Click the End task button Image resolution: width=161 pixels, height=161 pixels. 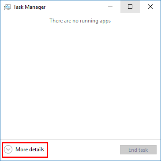pos(138,150)
